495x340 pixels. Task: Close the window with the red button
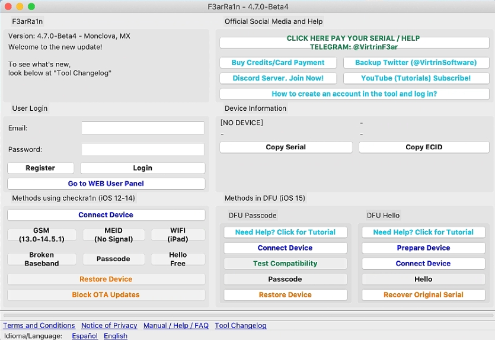[x=8, y=7]
